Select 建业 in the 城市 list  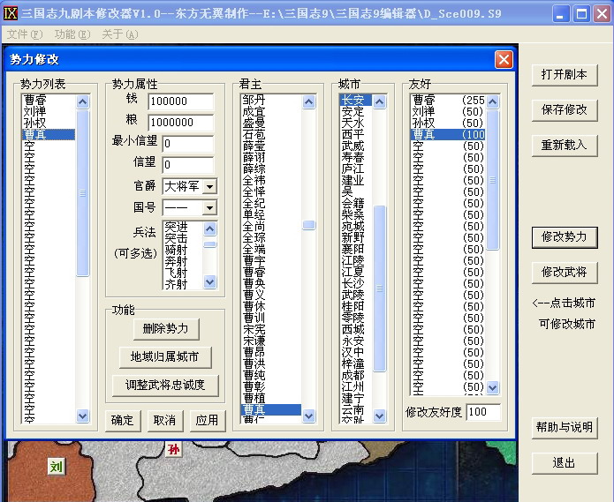click(355, 180)
